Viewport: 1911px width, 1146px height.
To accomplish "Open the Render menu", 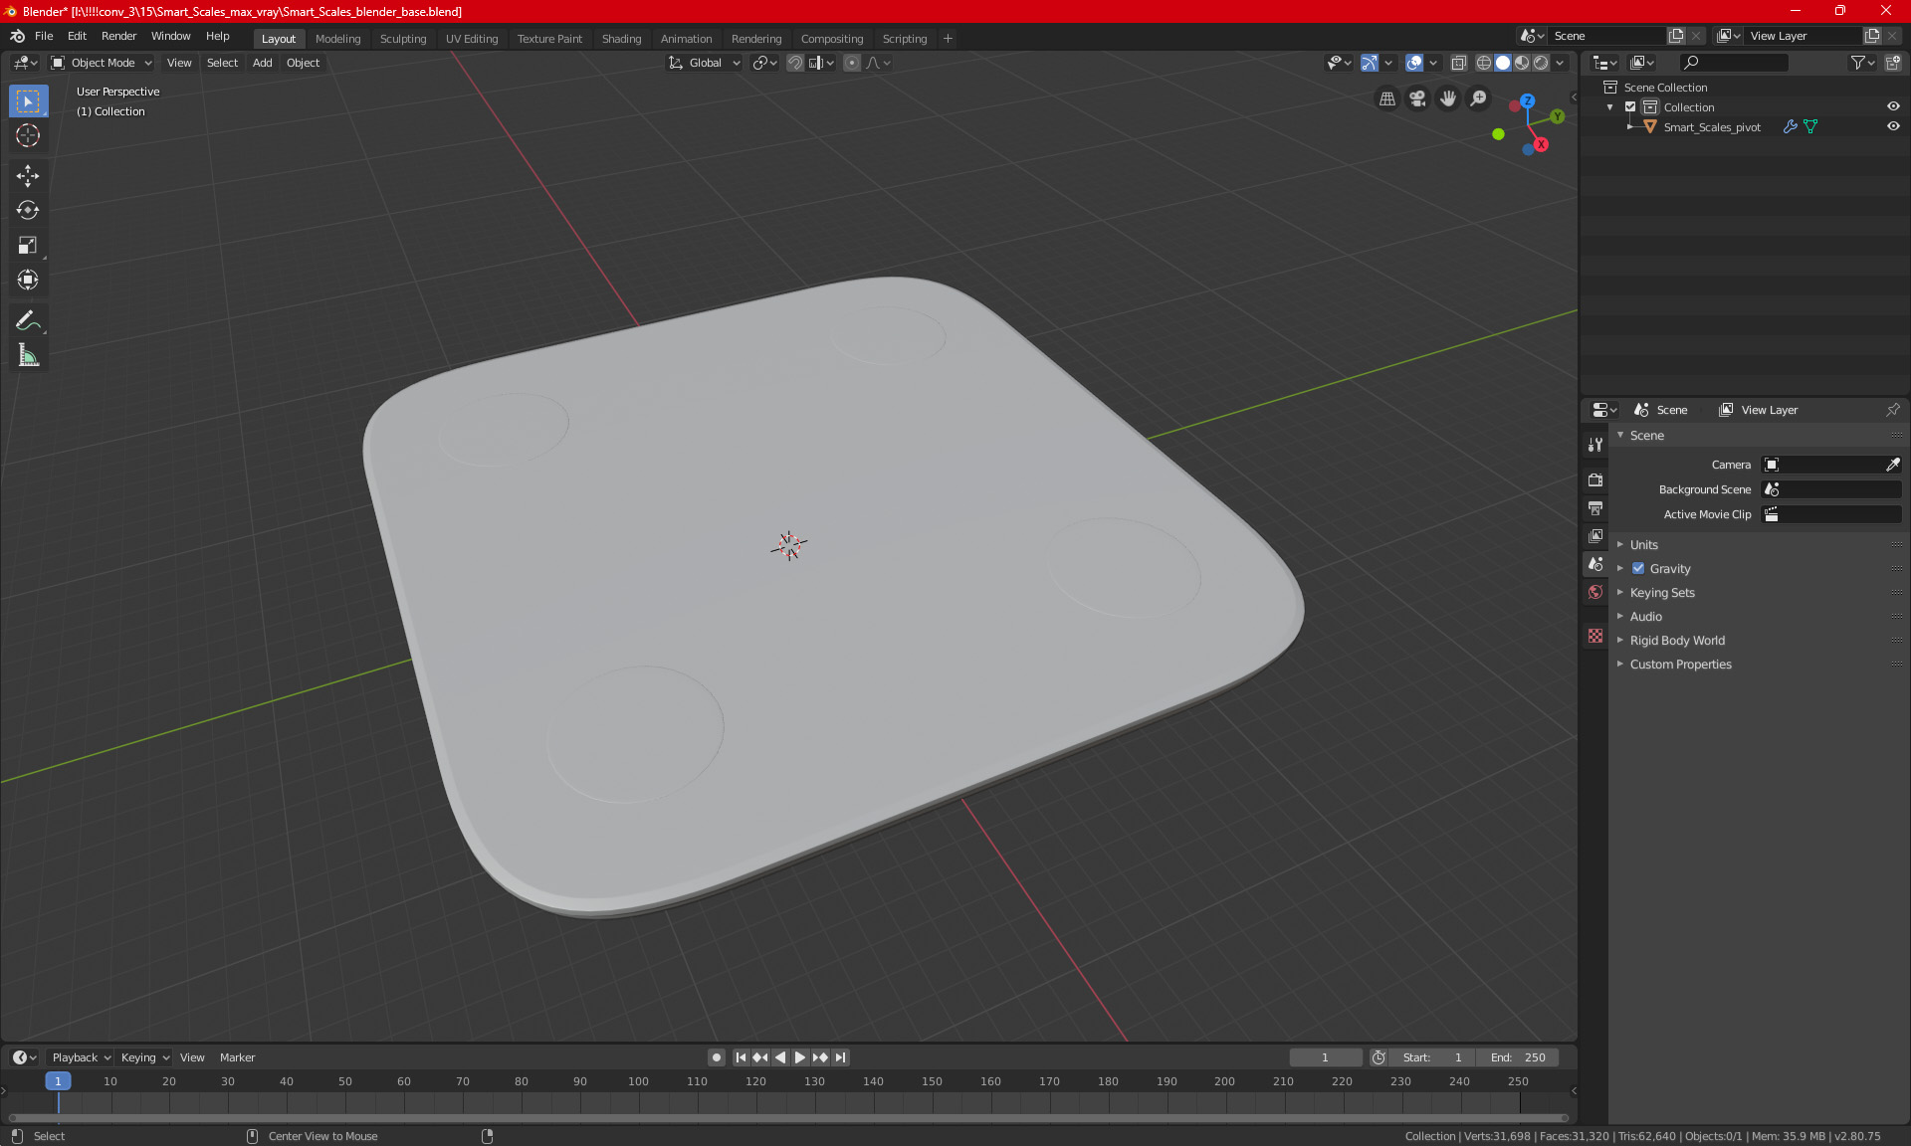I will tap(118, 36).
